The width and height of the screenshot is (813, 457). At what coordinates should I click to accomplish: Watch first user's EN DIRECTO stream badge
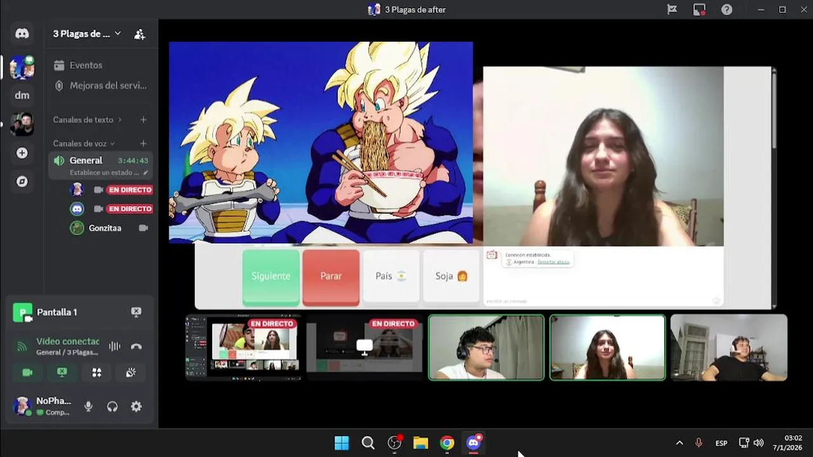click(130, 190)
